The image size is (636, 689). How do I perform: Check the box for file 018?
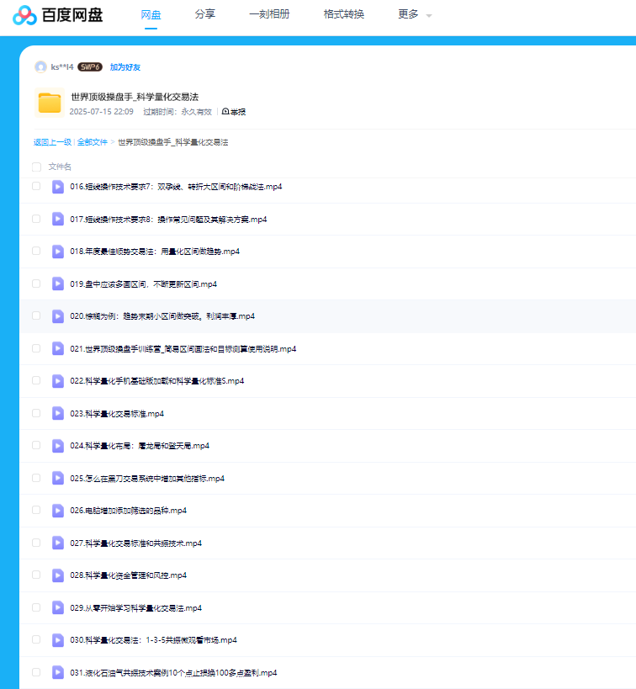click(36, 251)
